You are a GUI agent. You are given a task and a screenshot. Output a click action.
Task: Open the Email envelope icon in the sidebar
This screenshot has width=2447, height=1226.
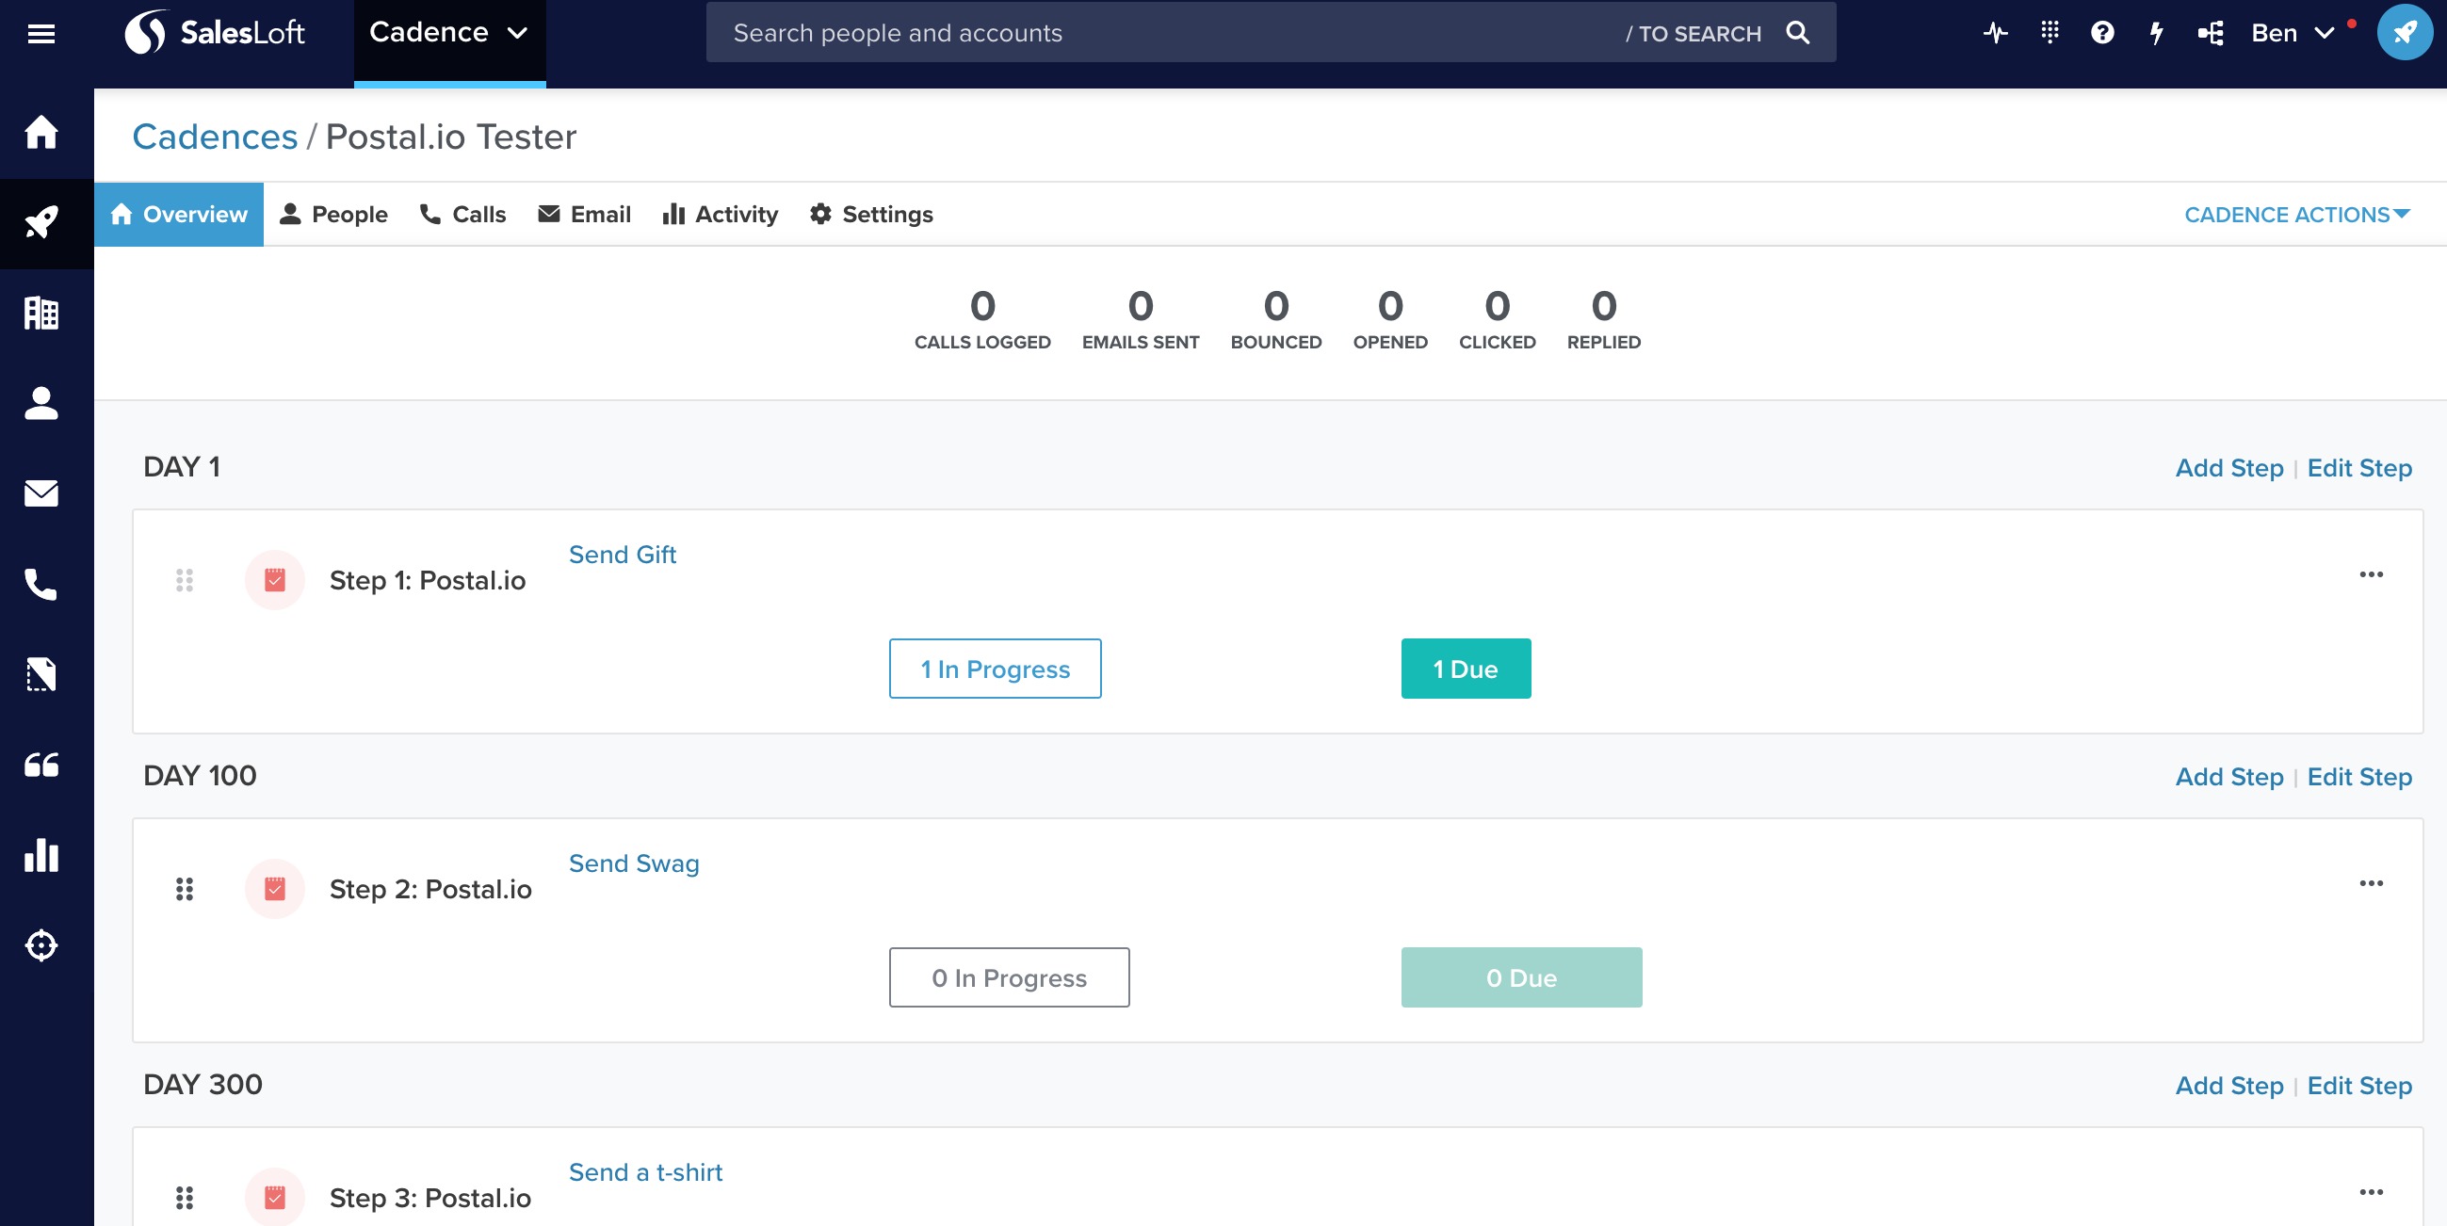tap(41, 492)
